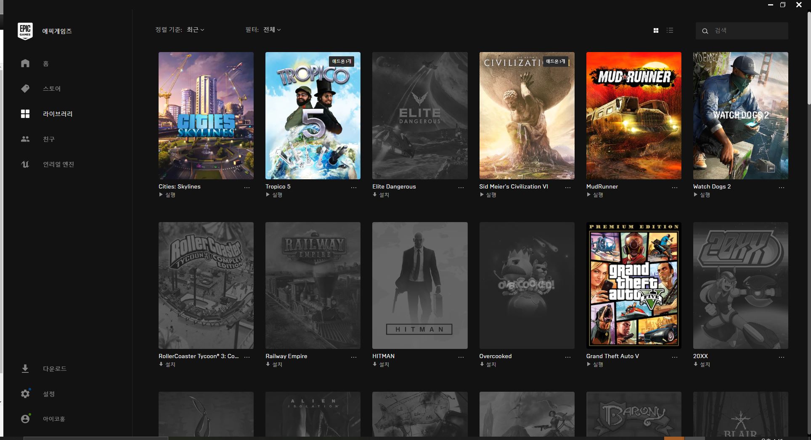Viewport: 811px width, 440px height.
Task: Click the add-on badge on Tropico 5
Action: [342, 61]
